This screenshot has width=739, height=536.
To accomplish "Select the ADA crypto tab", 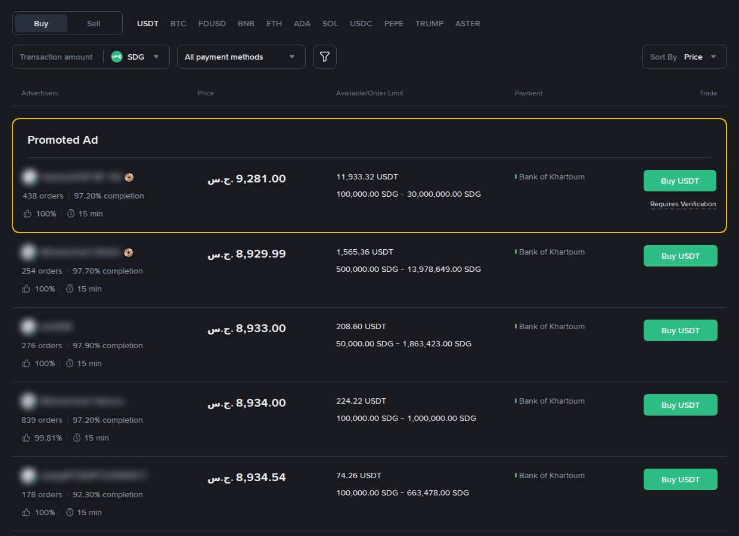I will tap(302, 24).
